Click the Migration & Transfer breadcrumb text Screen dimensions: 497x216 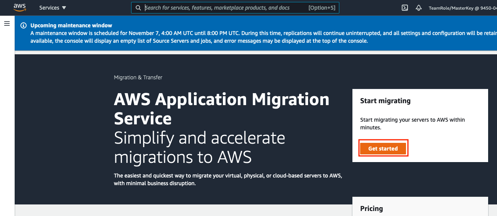click(138, 77)
